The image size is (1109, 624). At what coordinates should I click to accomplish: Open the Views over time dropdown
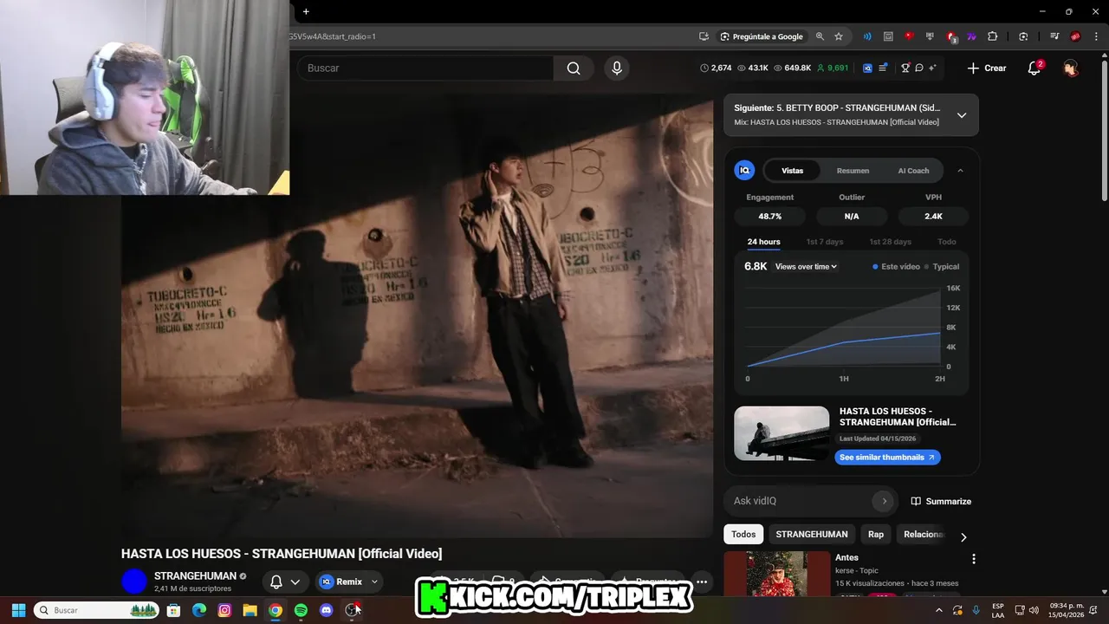pyautogui.click(x=806, y=267)
